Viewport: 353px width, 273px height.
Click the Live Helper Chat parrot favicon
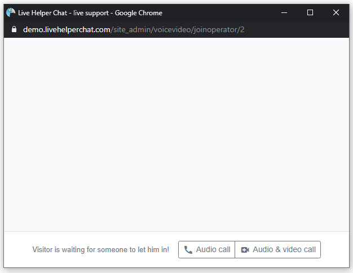tap(11, 12)
